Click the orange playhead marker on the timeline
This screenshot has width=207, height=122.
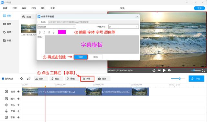tap(45, 86)
